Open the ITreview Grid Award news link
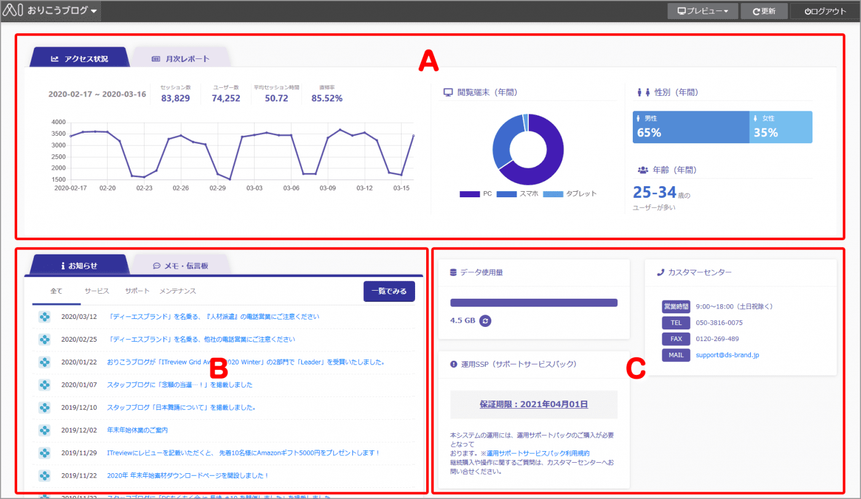861x499 pixels. click(x=246, y=362)
